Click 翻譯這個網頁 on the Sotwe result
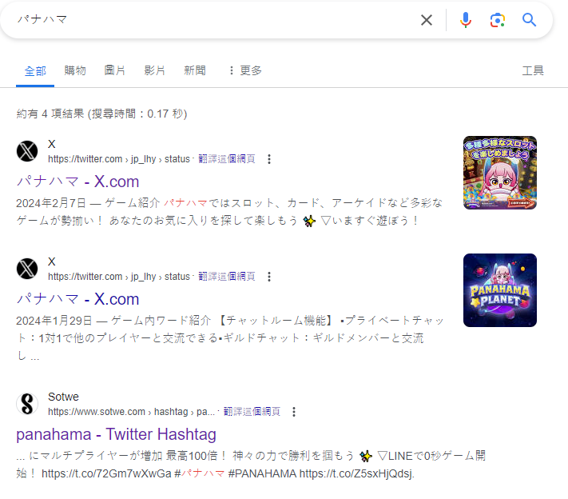Viewport: 568px width, 499px height. pos(252,412)
